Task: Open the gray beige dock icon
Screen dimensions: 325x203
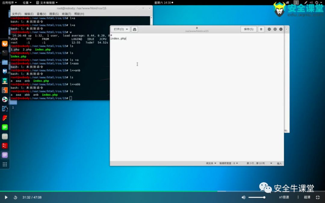Action: point(5,137)
